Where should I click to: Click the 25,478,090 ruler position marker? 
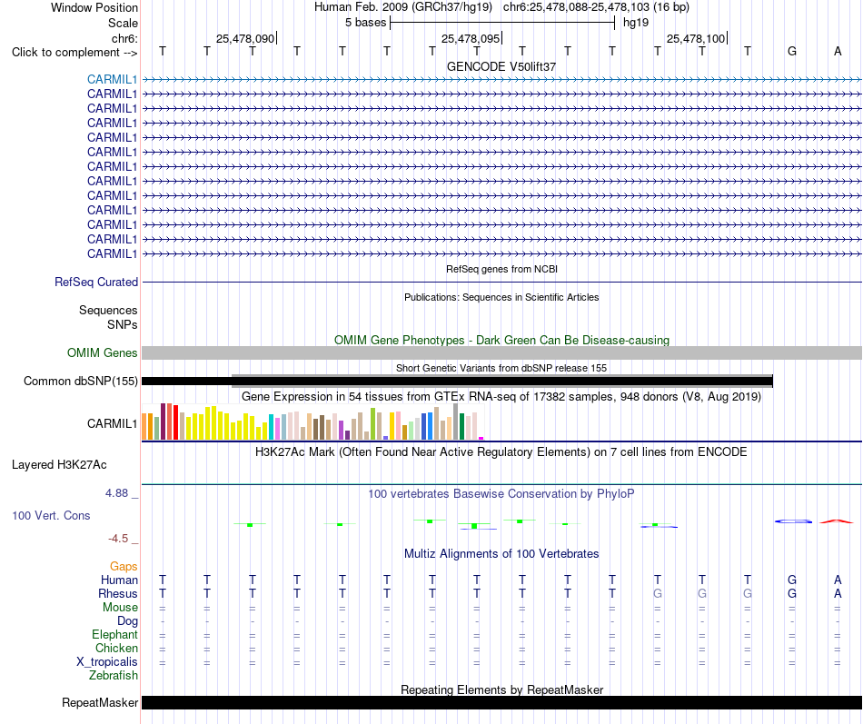pyautogui.click(x=246, y=38)
